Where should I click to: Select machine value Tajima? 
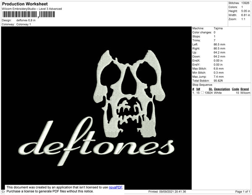(218, 28)
